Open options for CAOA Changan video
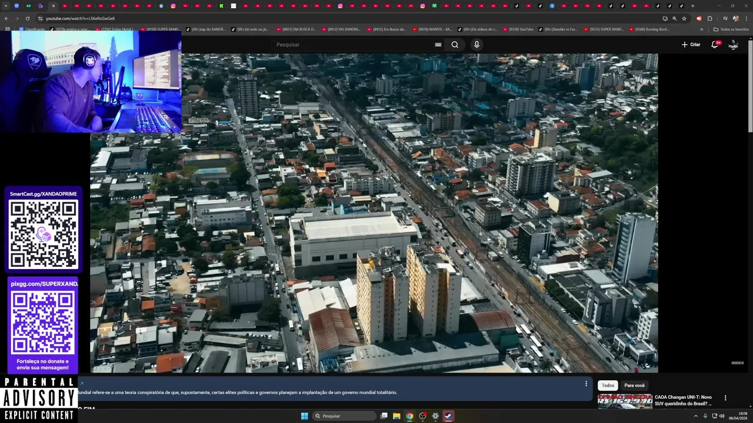753x423 pixels. point(725,398)
